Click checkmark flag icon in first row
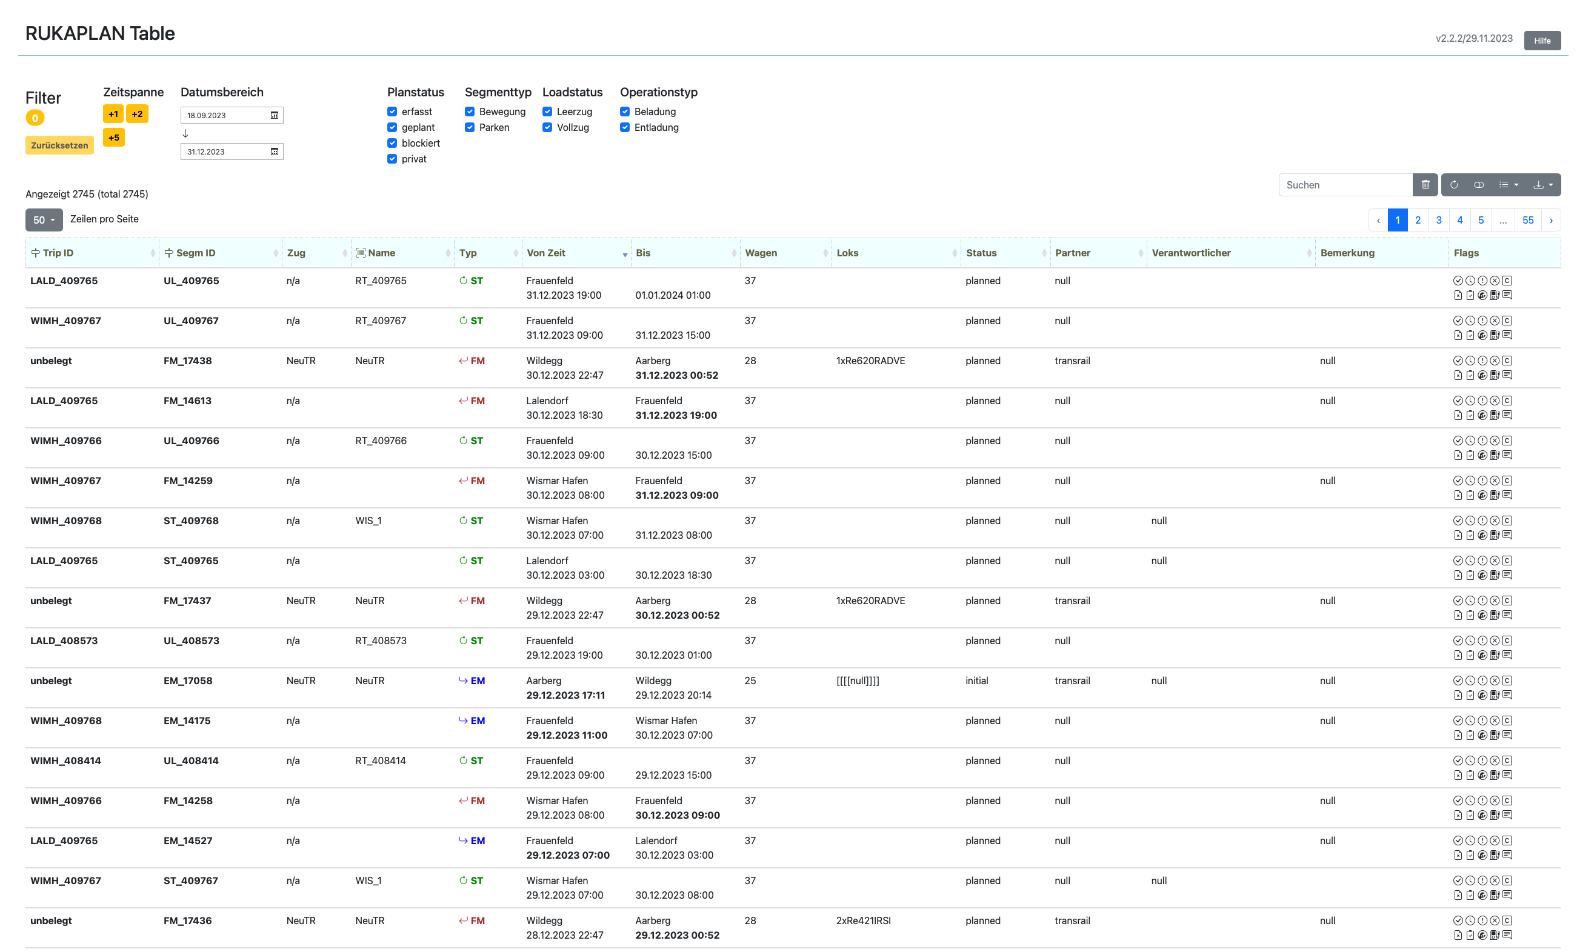The height and width of the screenshot is (952, 1577). tap(1458, 281)
